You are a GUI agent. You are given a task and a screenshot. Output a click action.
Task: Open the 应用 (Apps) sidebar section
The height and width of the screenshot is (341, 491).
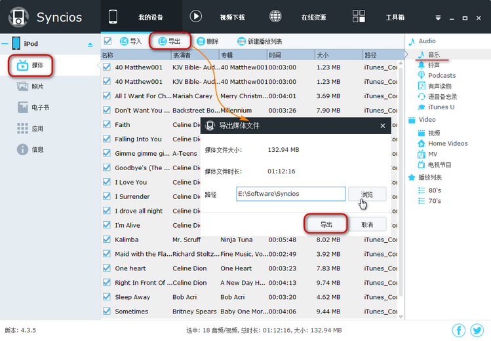coord(30,128)
